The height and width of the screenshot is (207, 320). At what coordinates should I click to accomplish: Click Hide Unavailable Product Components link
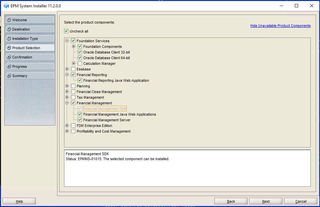tap(280, 26)
